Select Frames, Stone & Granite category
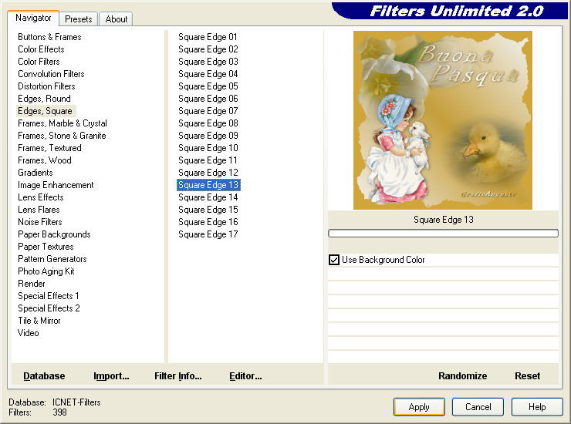 click(62, 136)
